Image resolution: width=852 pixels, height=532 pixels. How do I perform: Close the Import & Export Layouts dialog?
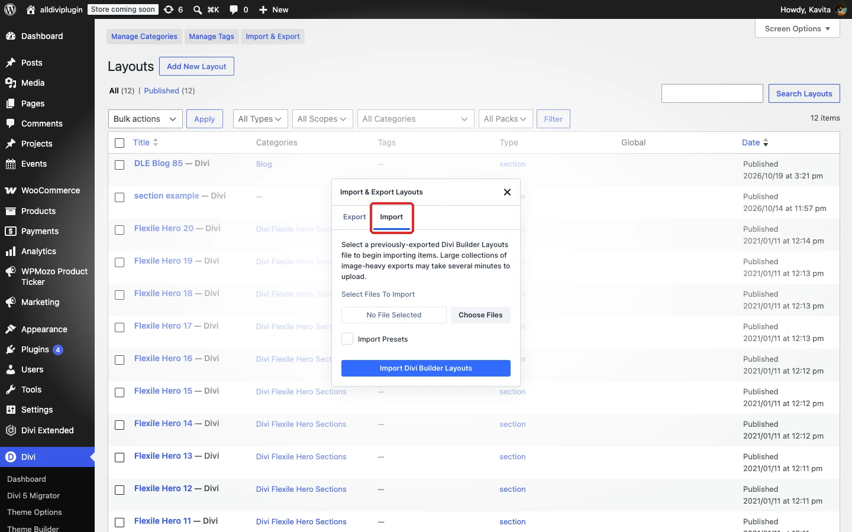click(507, 192)
